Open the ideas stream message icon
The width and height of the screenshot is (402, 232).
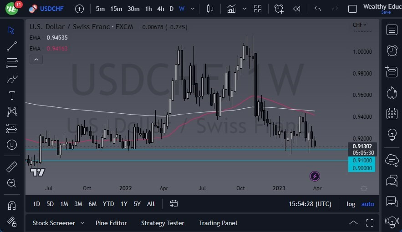pos(392,201)
